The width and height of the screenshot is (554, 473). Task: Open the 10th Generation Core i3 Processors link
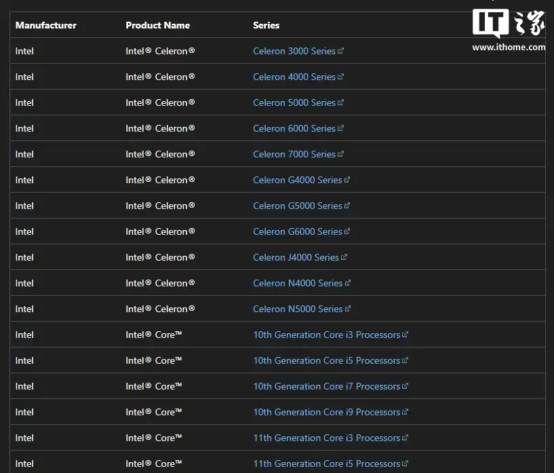coord(325,335)
